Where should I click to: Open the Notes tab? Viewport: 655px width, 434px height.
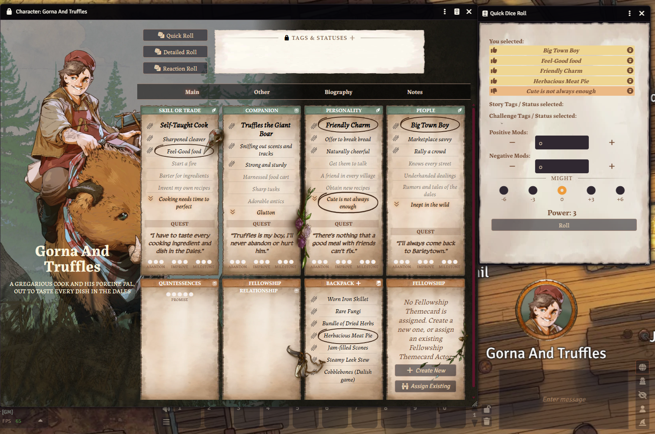tap(415, 92)
